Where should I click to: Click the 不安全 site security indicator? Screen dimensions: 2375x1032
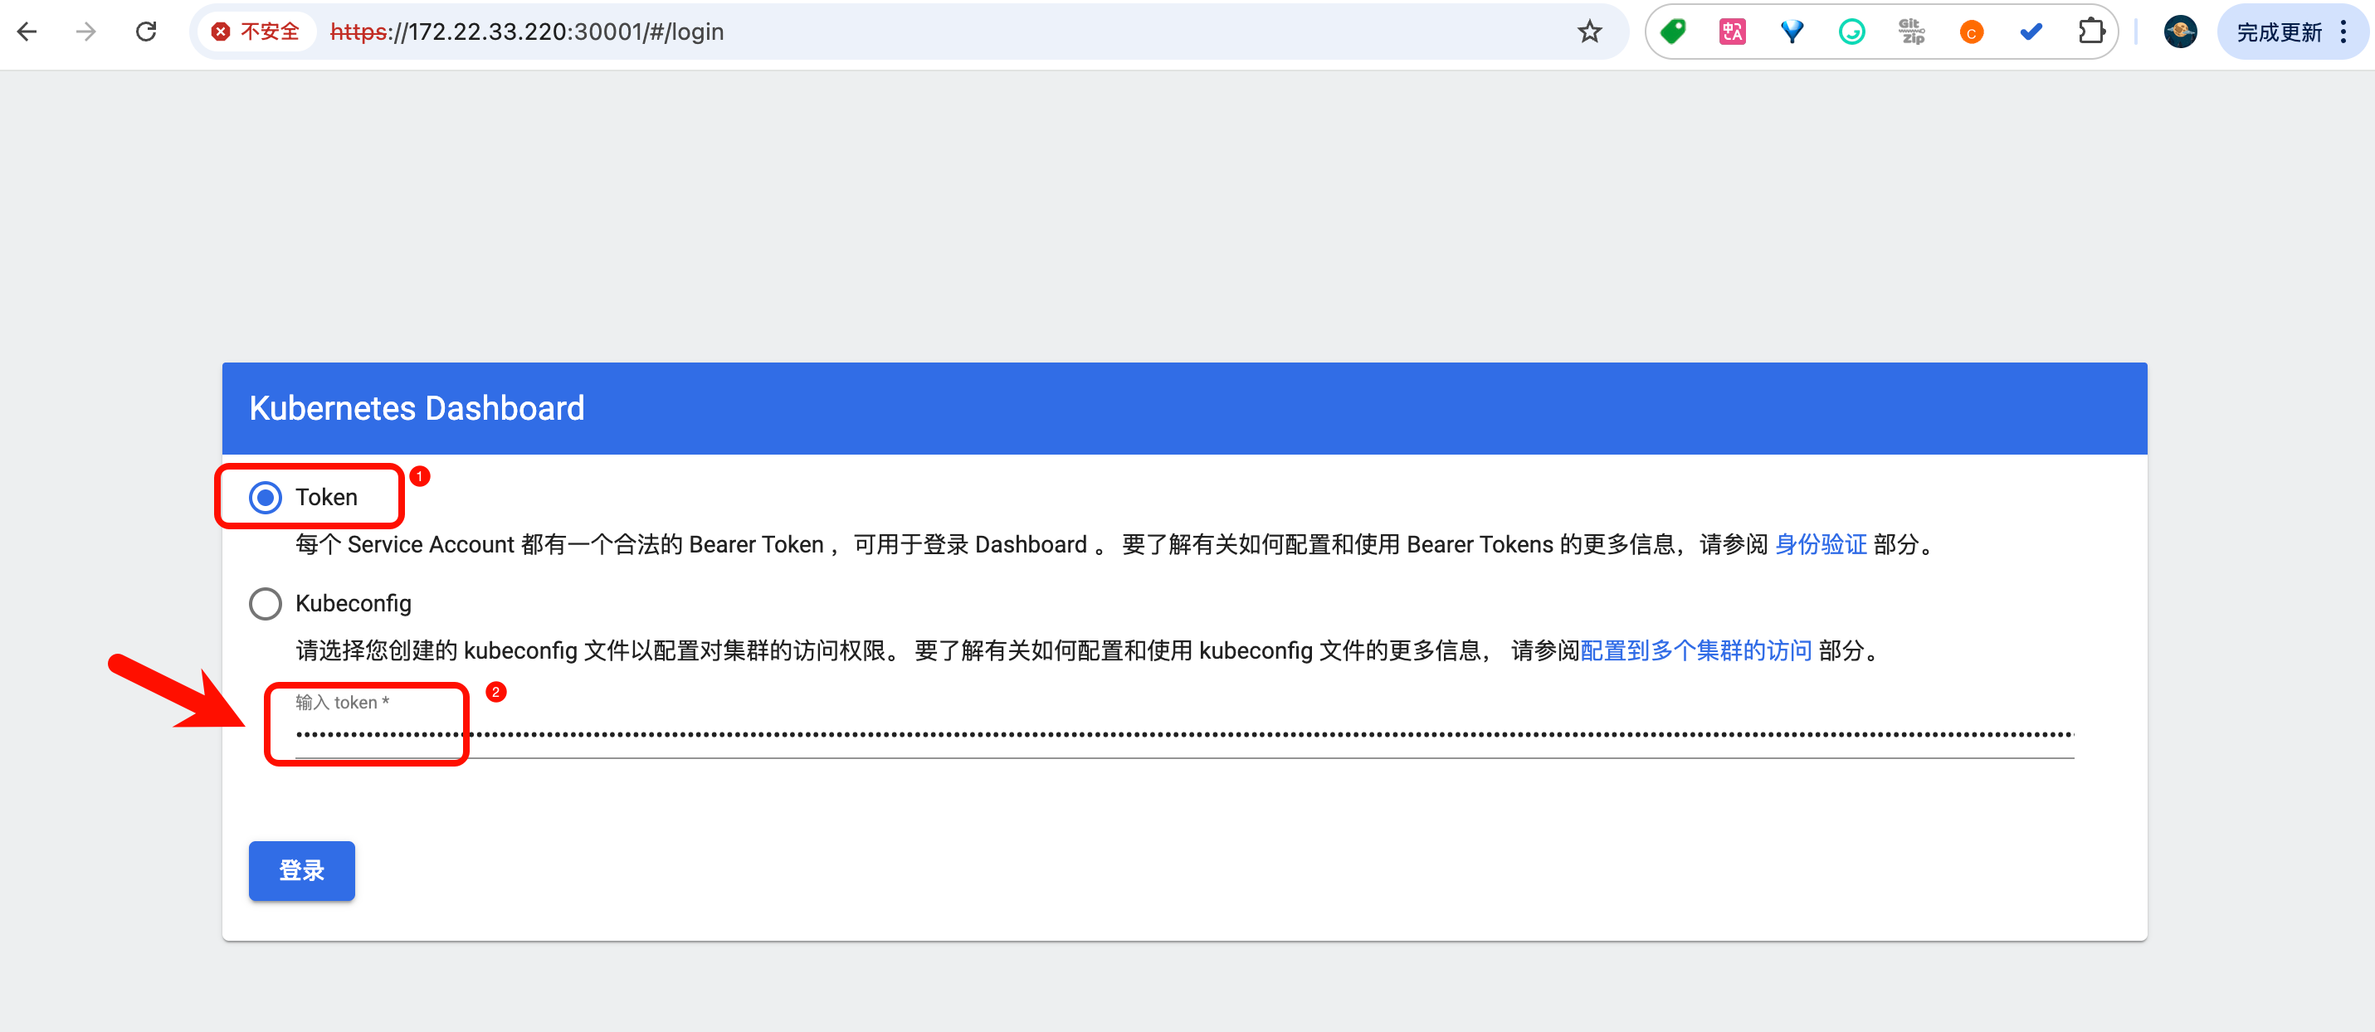pyautogui.click(x=256, y=32)
